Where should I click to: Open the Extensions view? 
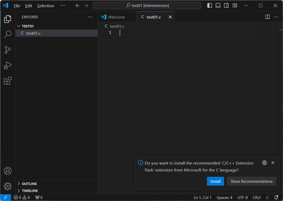8,81
